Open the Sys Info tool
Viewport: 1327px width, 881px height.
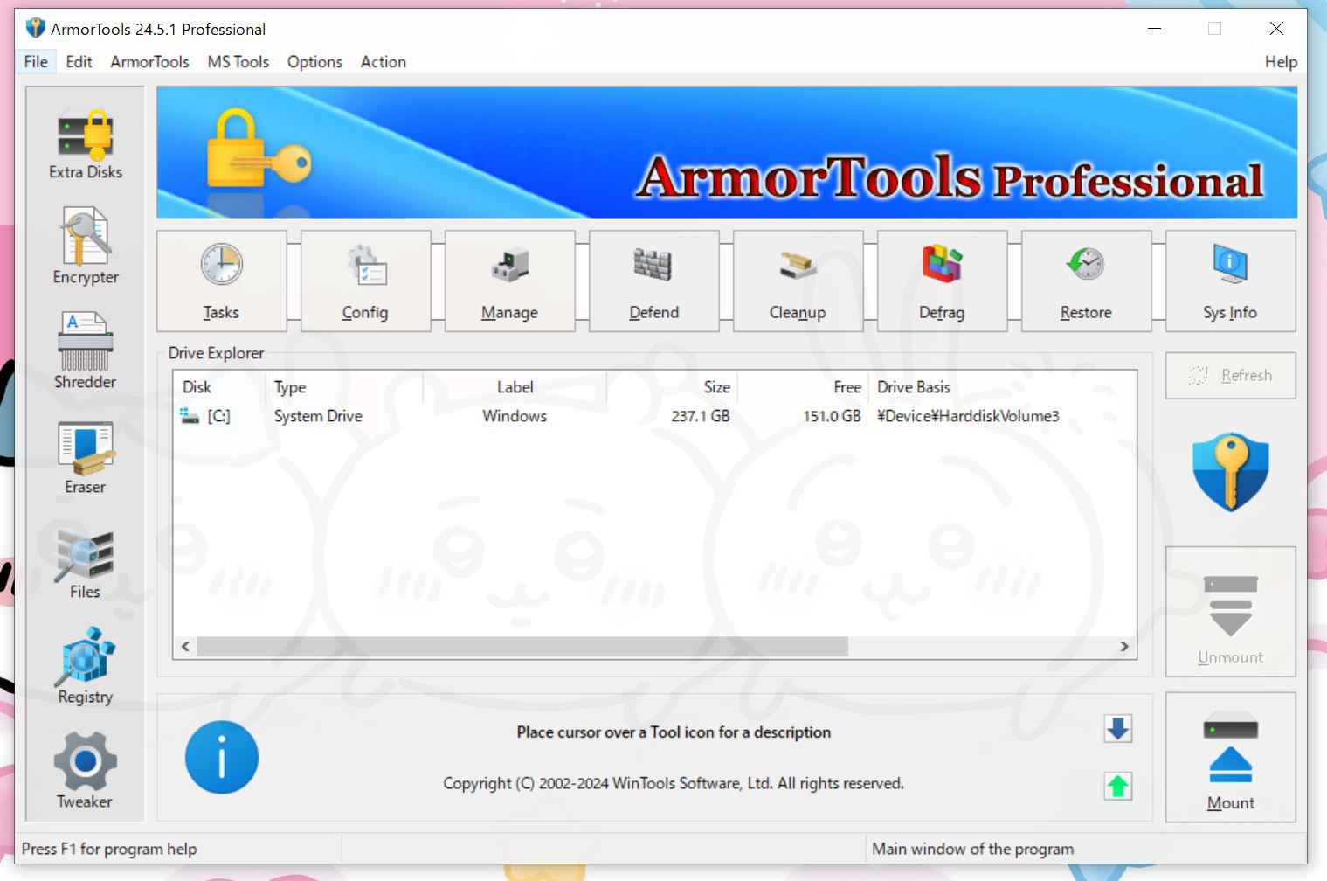pyautogui.click(x=1230, y=281)
